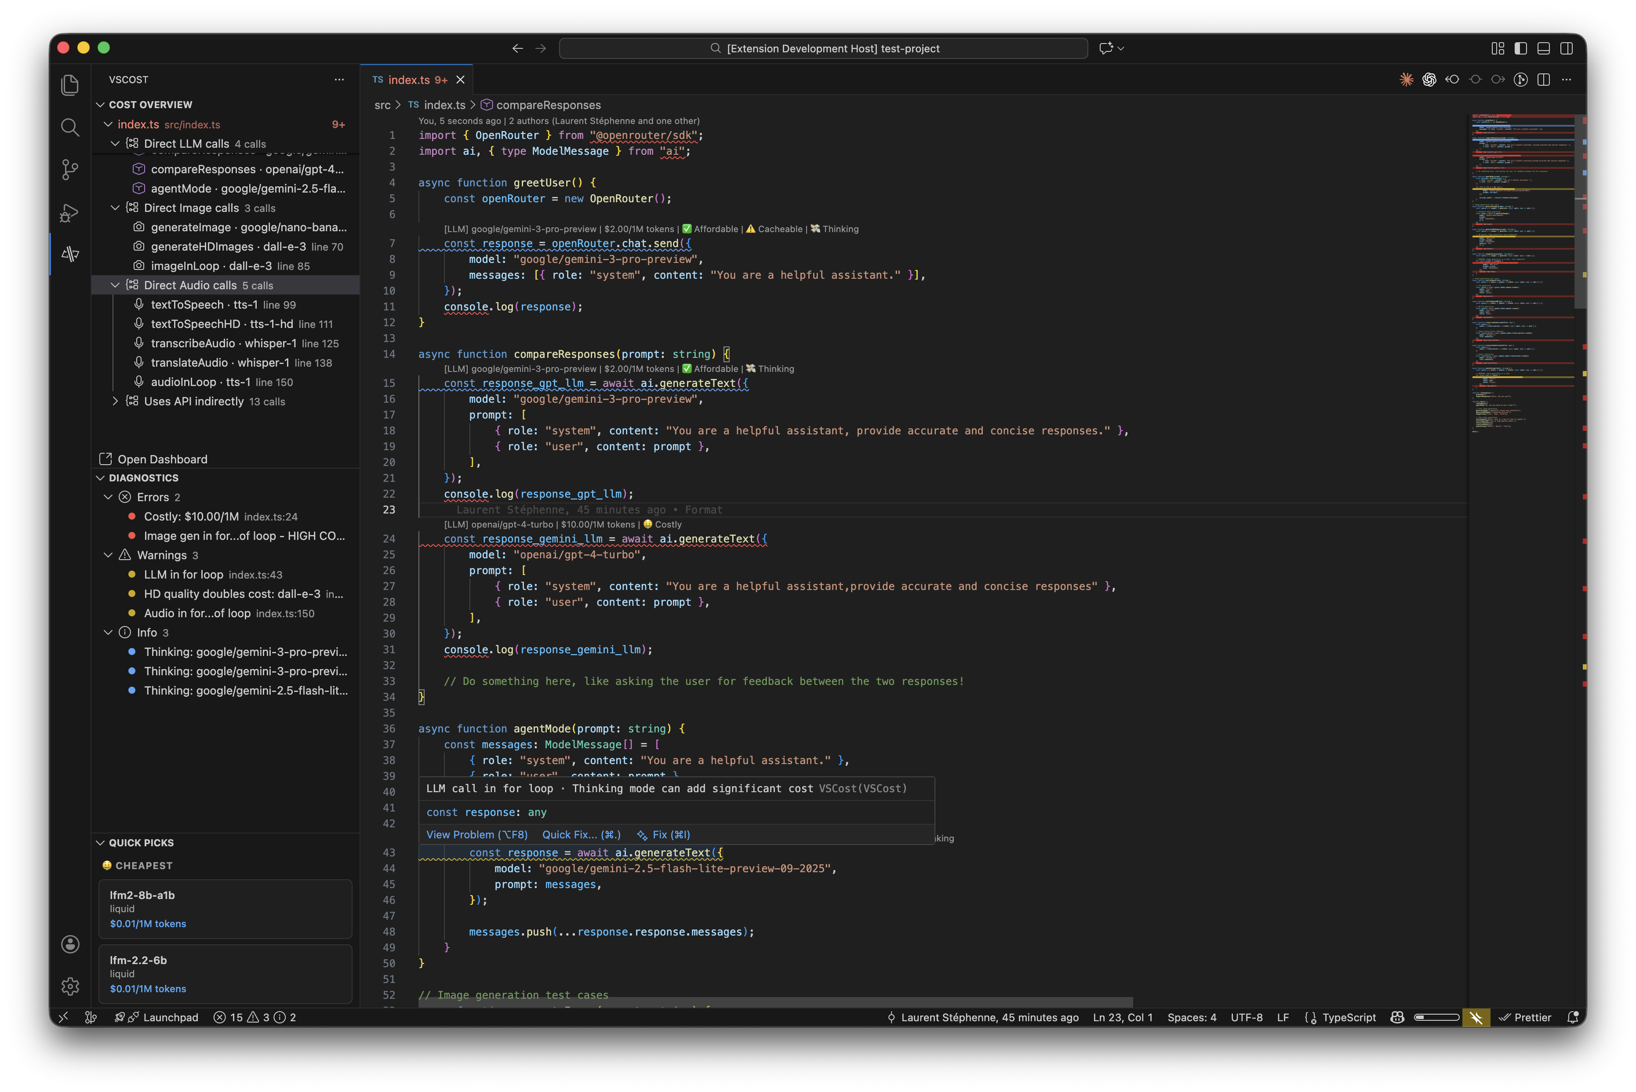Open the Search view icon
The image size is (1636, 1092).
[x=69, y=127]
